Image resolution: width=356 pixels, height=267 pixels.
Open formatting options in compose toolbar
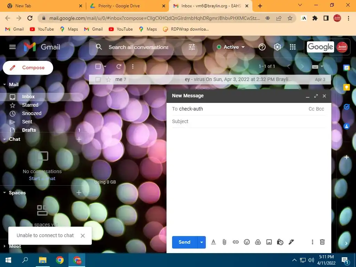pyautogui.click(x=213, y=242)
